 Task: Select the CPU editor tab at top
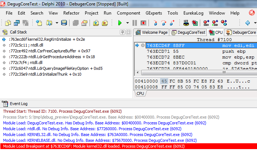pos(216,32)
